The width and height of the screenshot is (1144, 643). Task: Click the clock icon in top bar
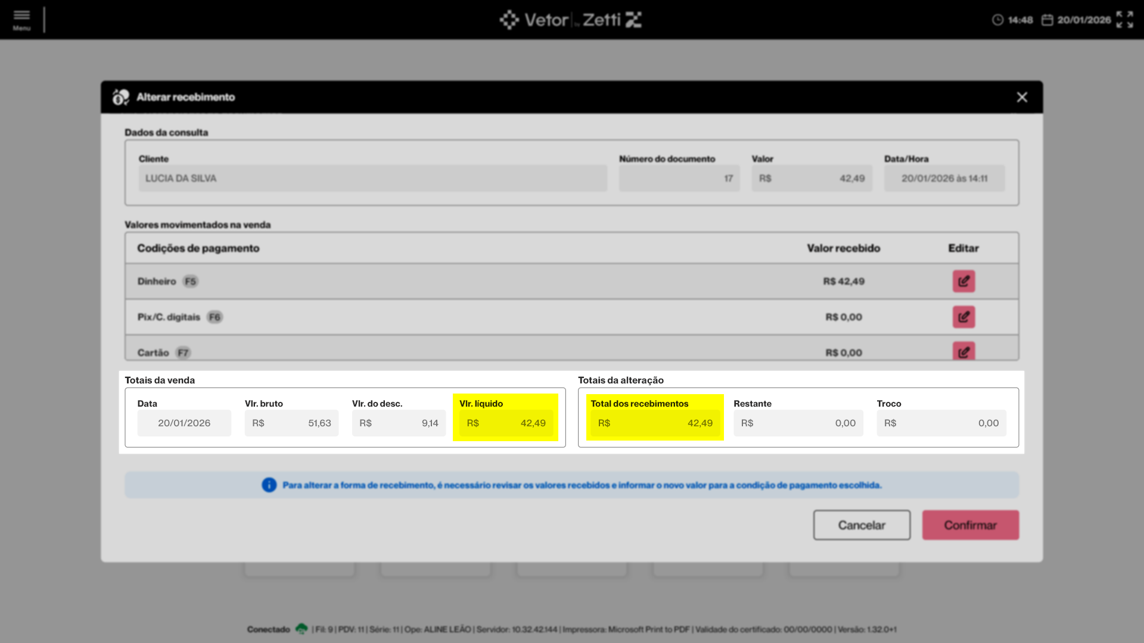pos(997,20)
